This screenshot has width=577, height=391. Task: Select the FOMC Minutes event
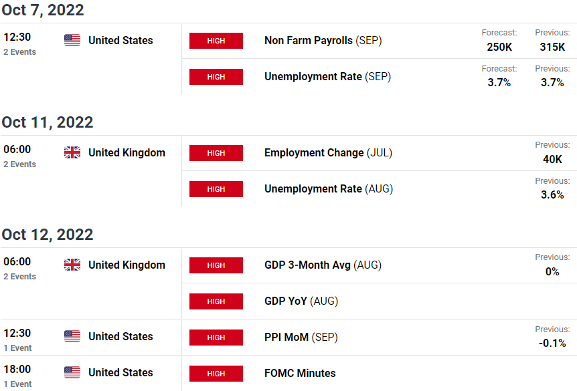[x=300, y=373]
